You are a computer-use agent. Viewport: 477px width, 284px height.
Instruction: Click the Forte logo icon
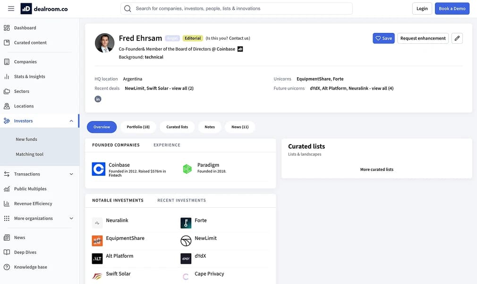(186, 223)
